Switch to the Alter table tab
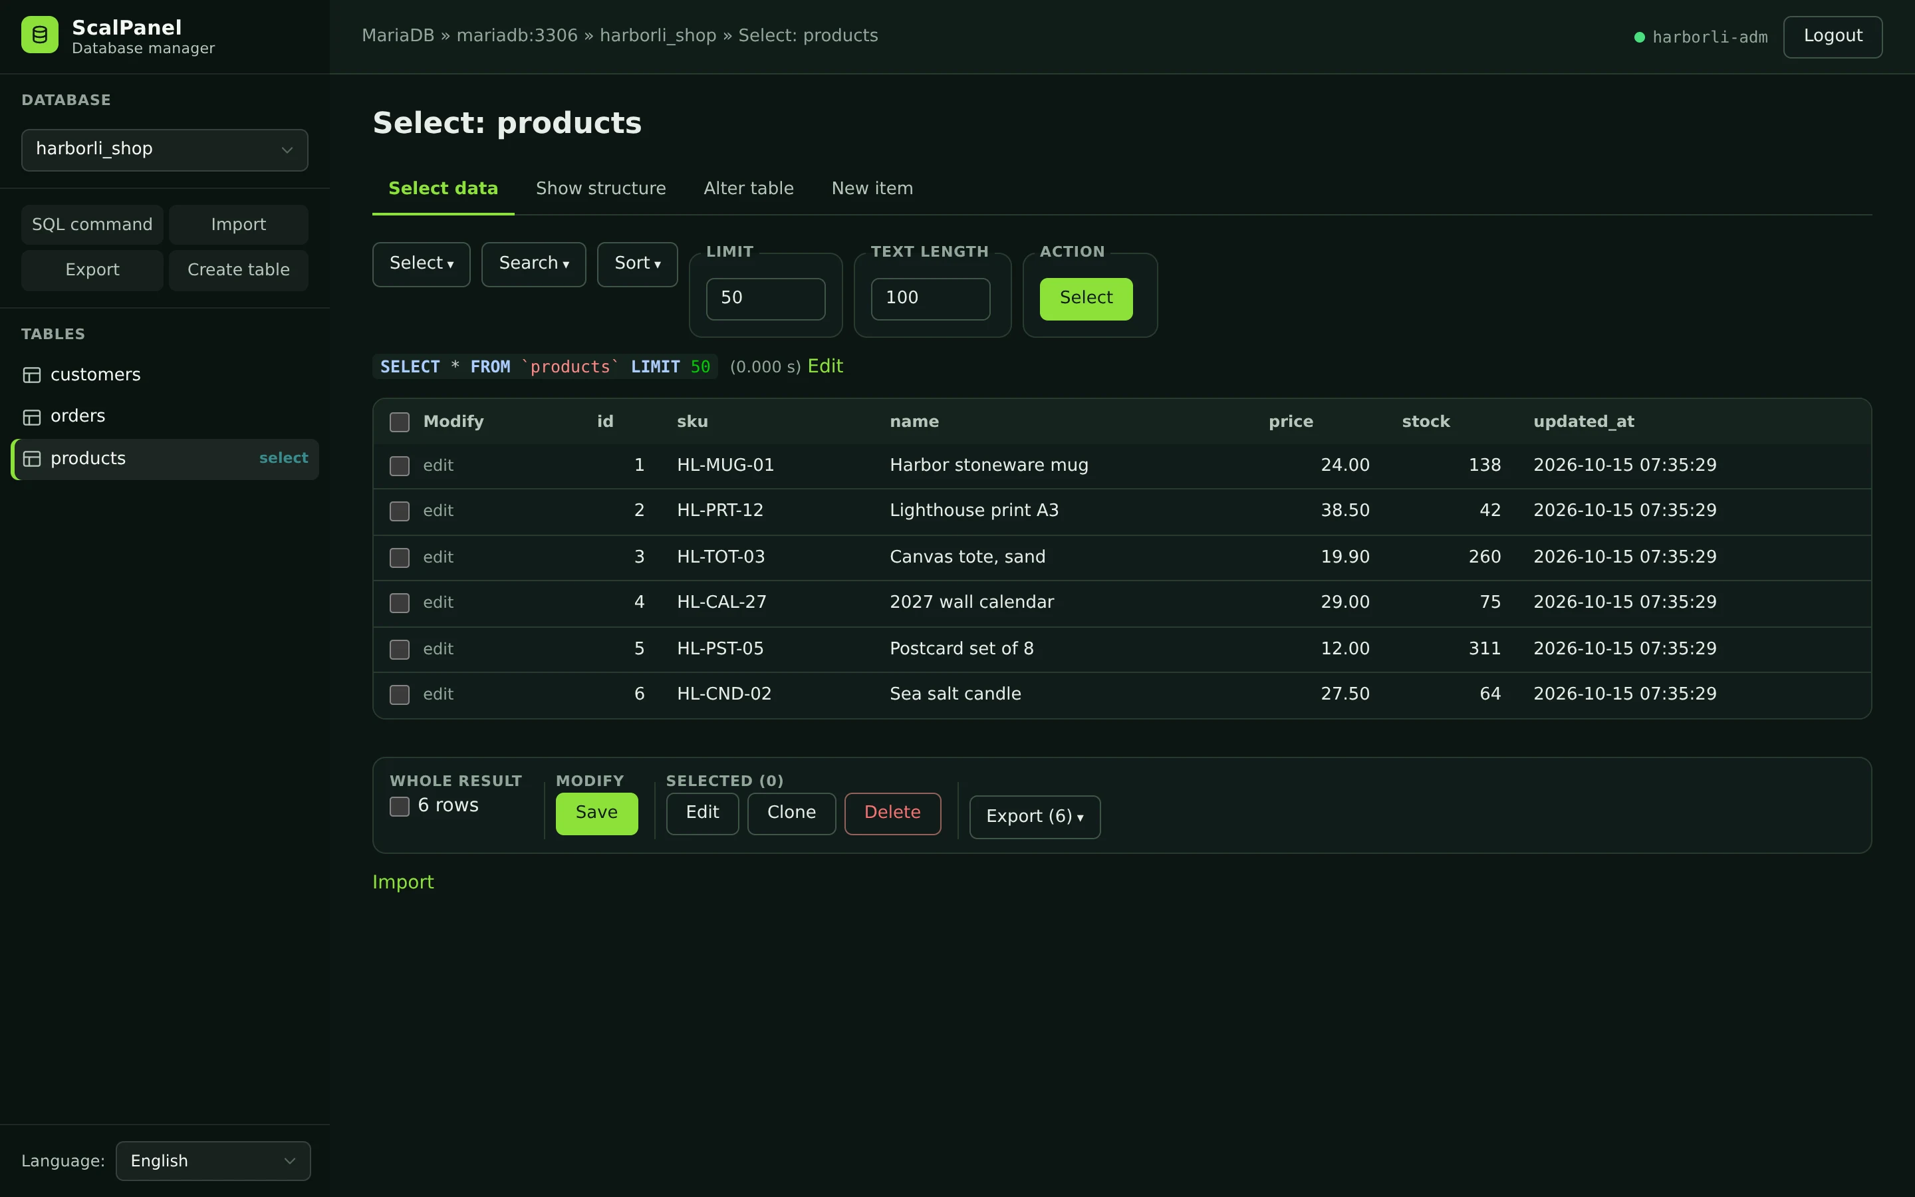Image resolution: width=1915 pixels, height=1197 pixels. (749, 188)
